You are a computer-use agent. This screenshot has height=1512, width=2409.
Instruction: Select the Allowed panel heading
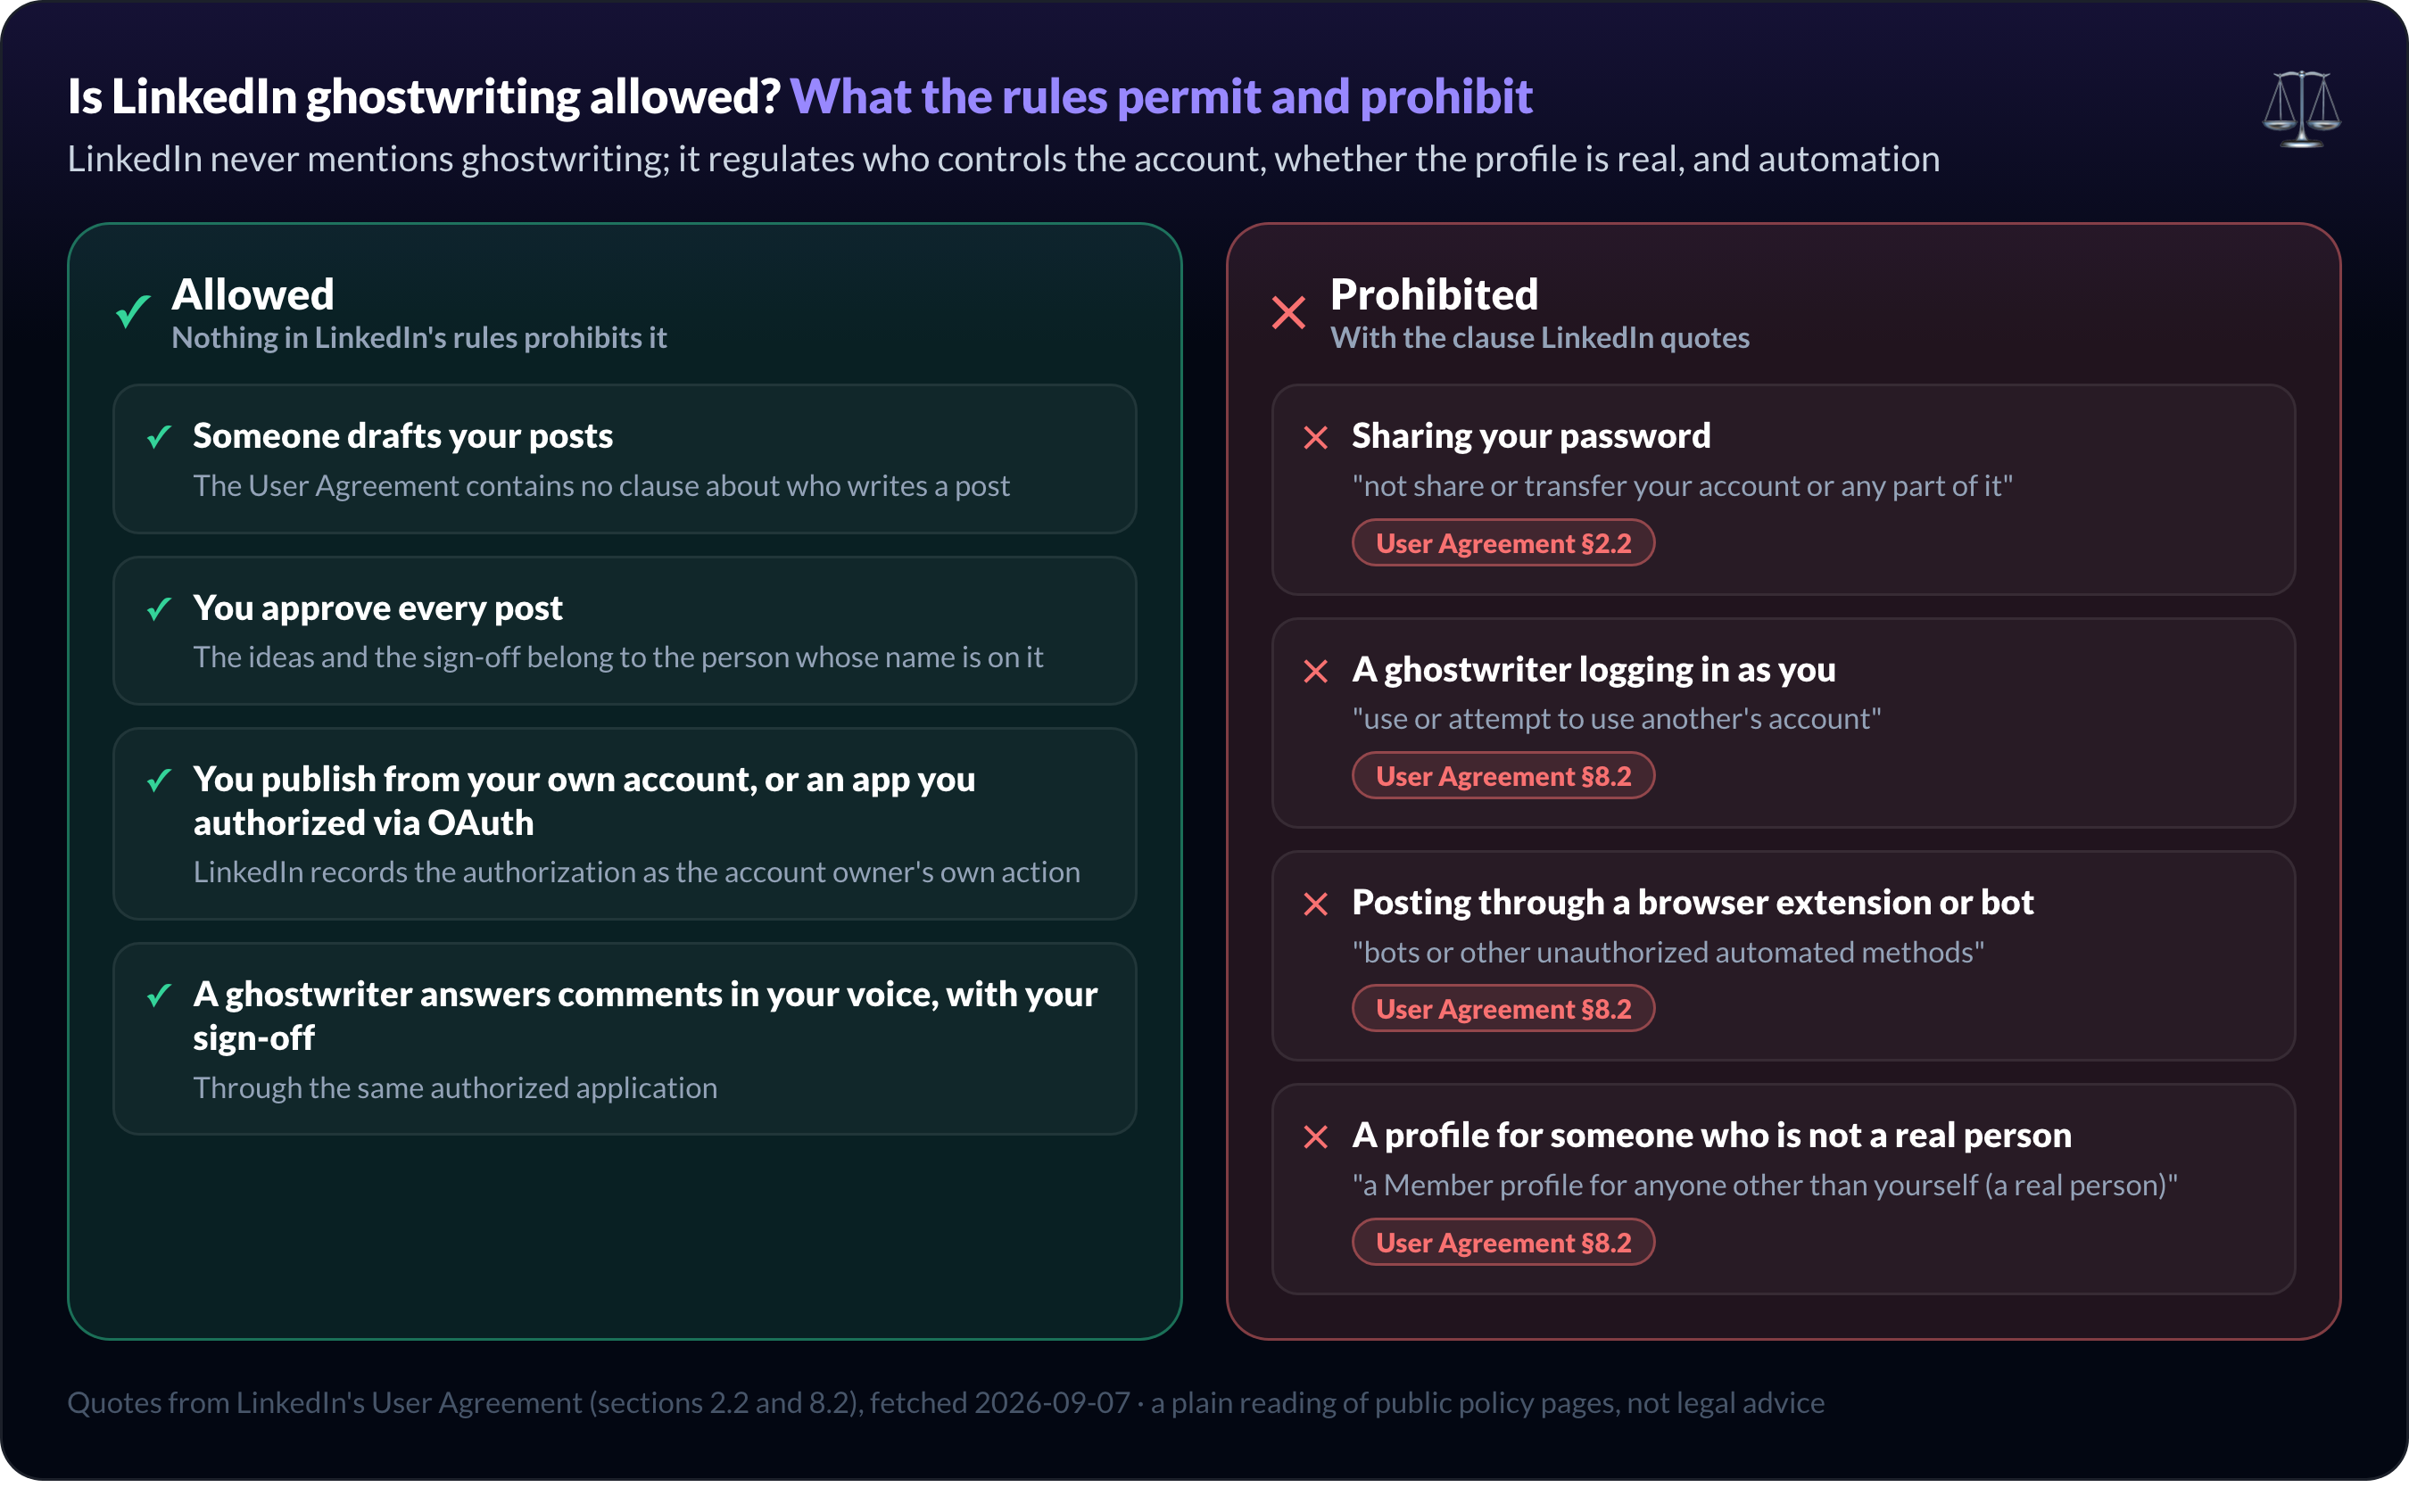(x=253, y=294)
